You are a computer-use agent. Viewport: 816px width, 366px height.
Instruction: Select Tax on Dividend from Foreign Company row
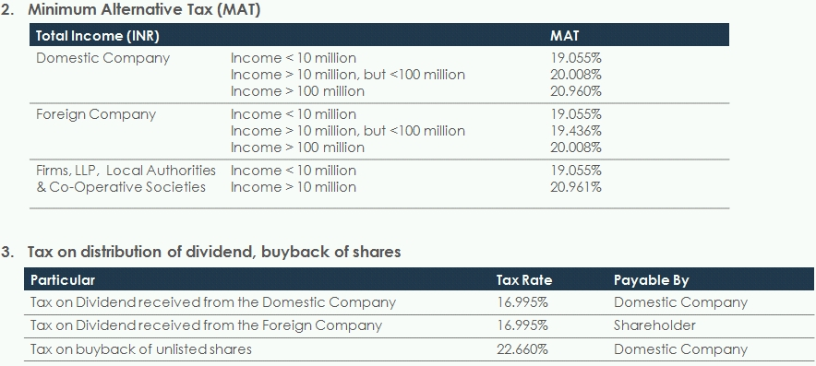tap(419, 326)
